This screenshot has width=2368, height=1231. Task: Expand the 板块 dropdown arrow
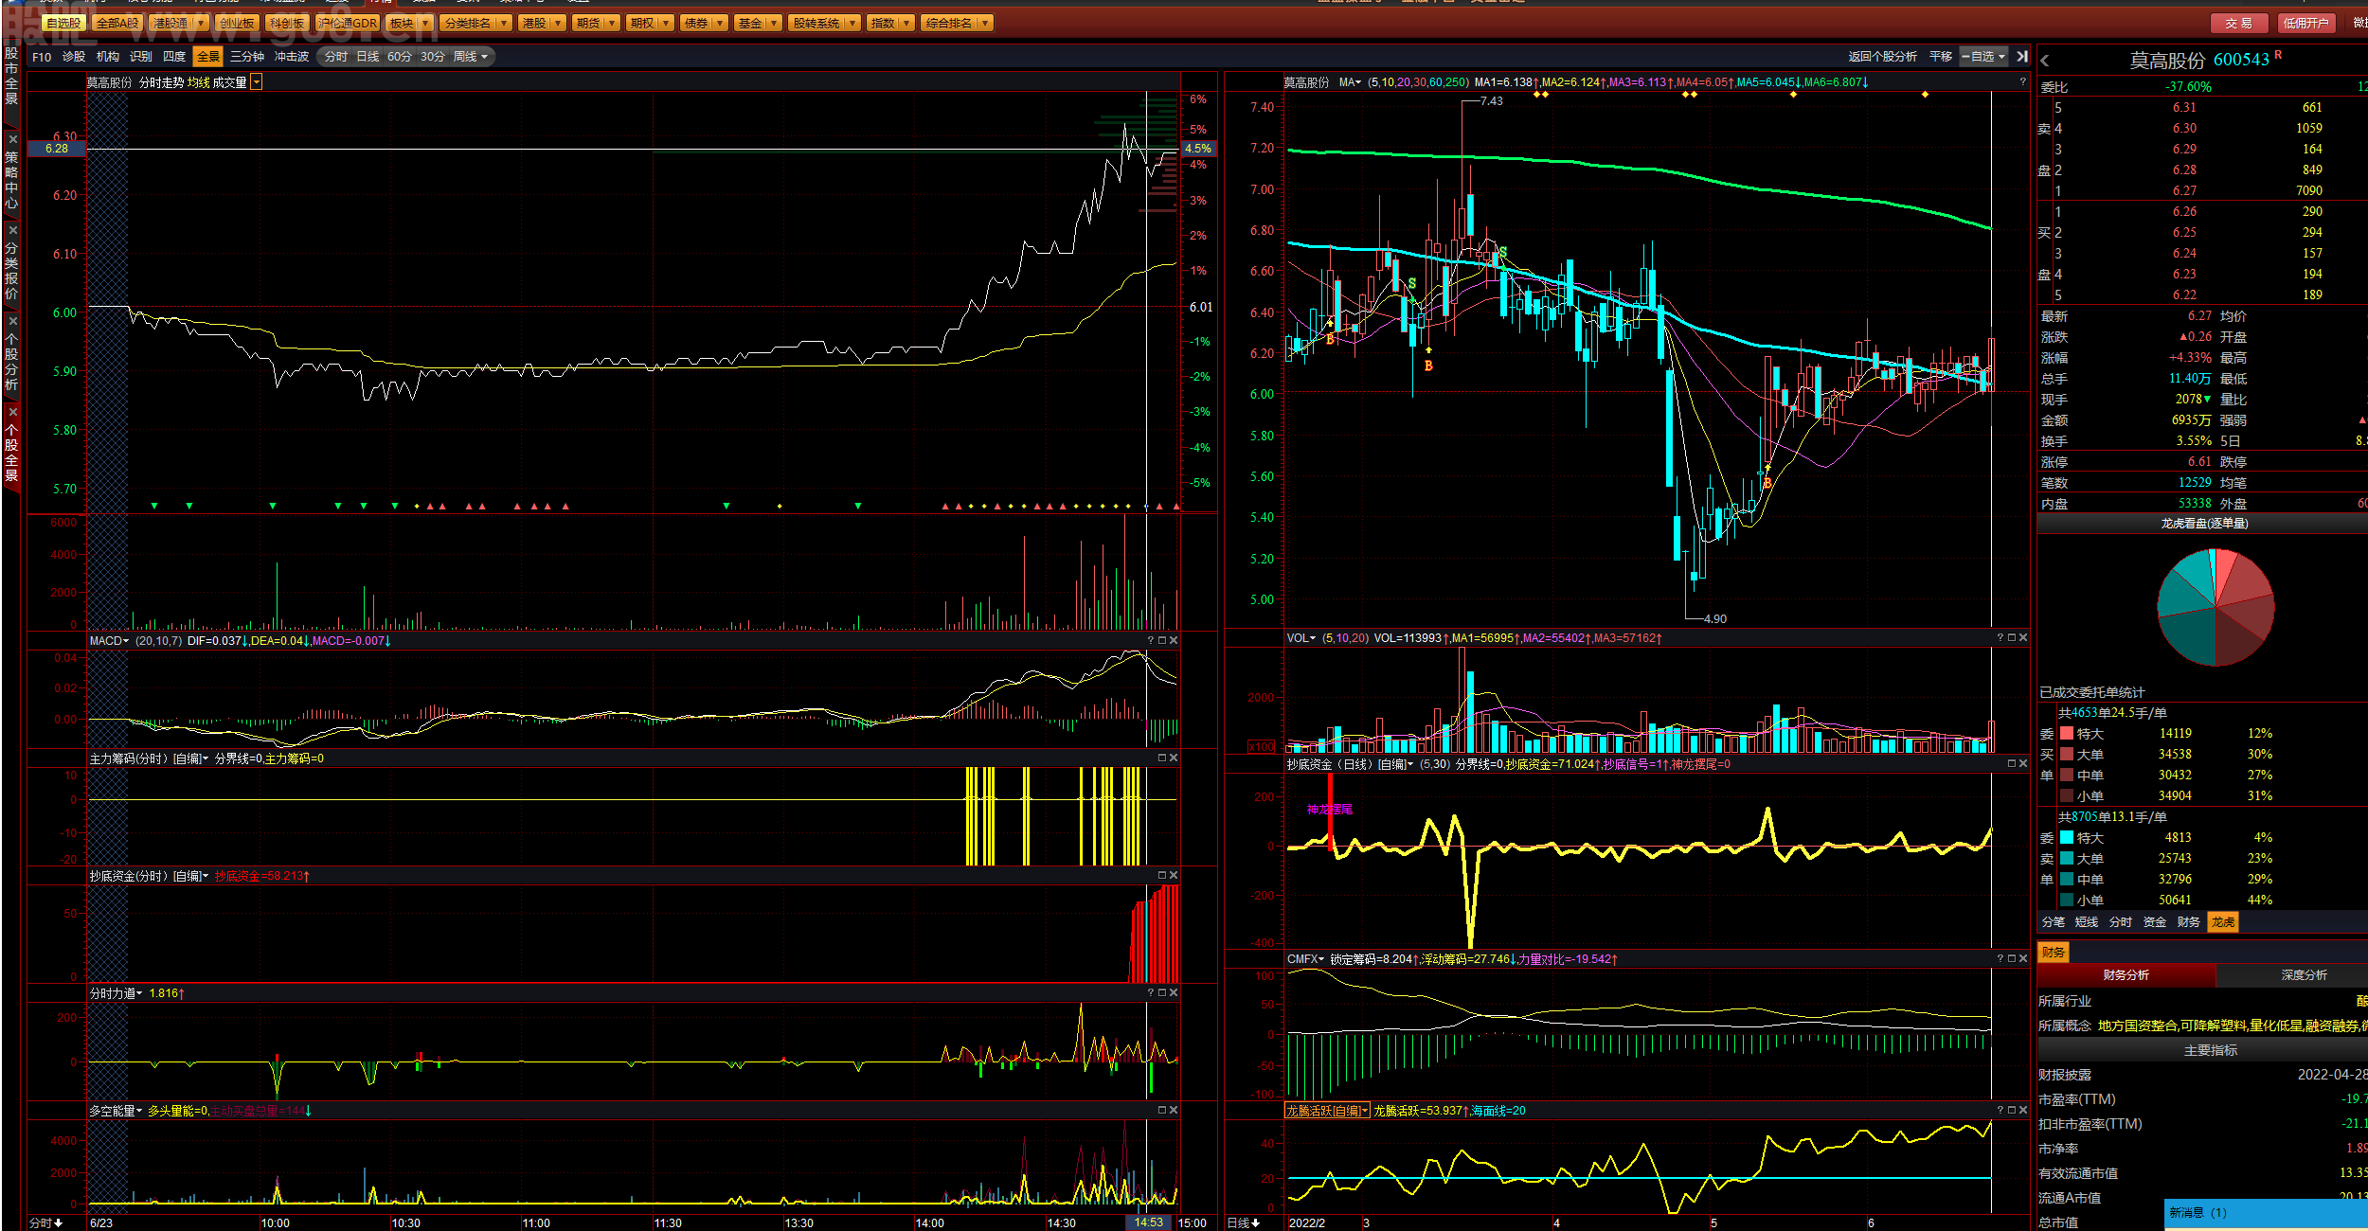pyautogui.click(x=424, y=24)
